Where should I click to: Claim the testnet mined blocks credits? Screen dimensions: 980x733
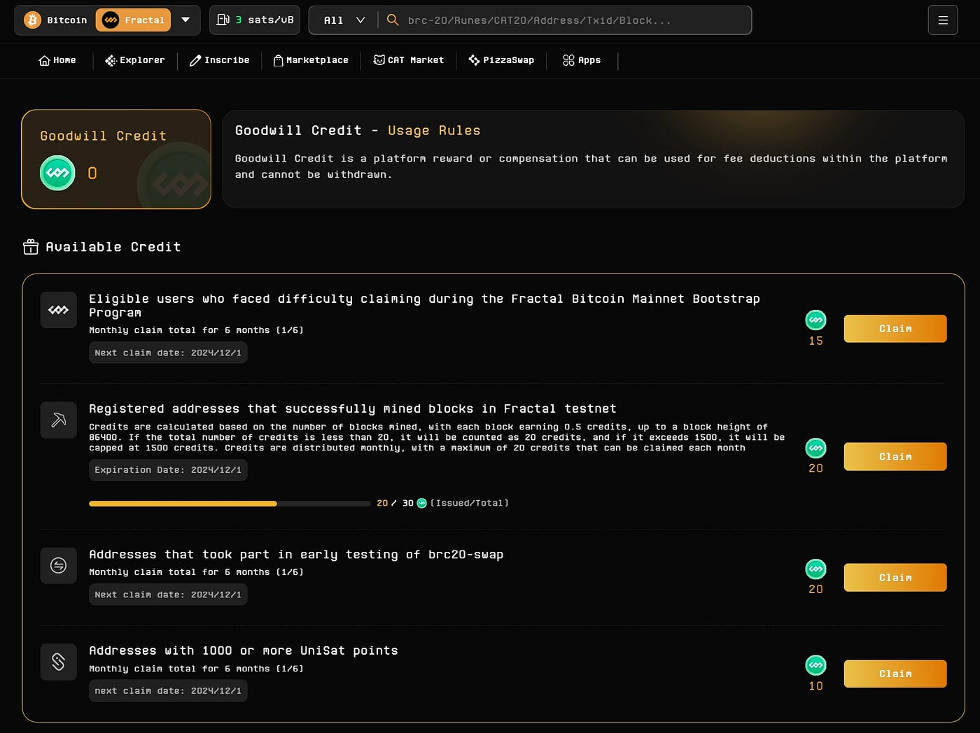click(x=895, y=457)
